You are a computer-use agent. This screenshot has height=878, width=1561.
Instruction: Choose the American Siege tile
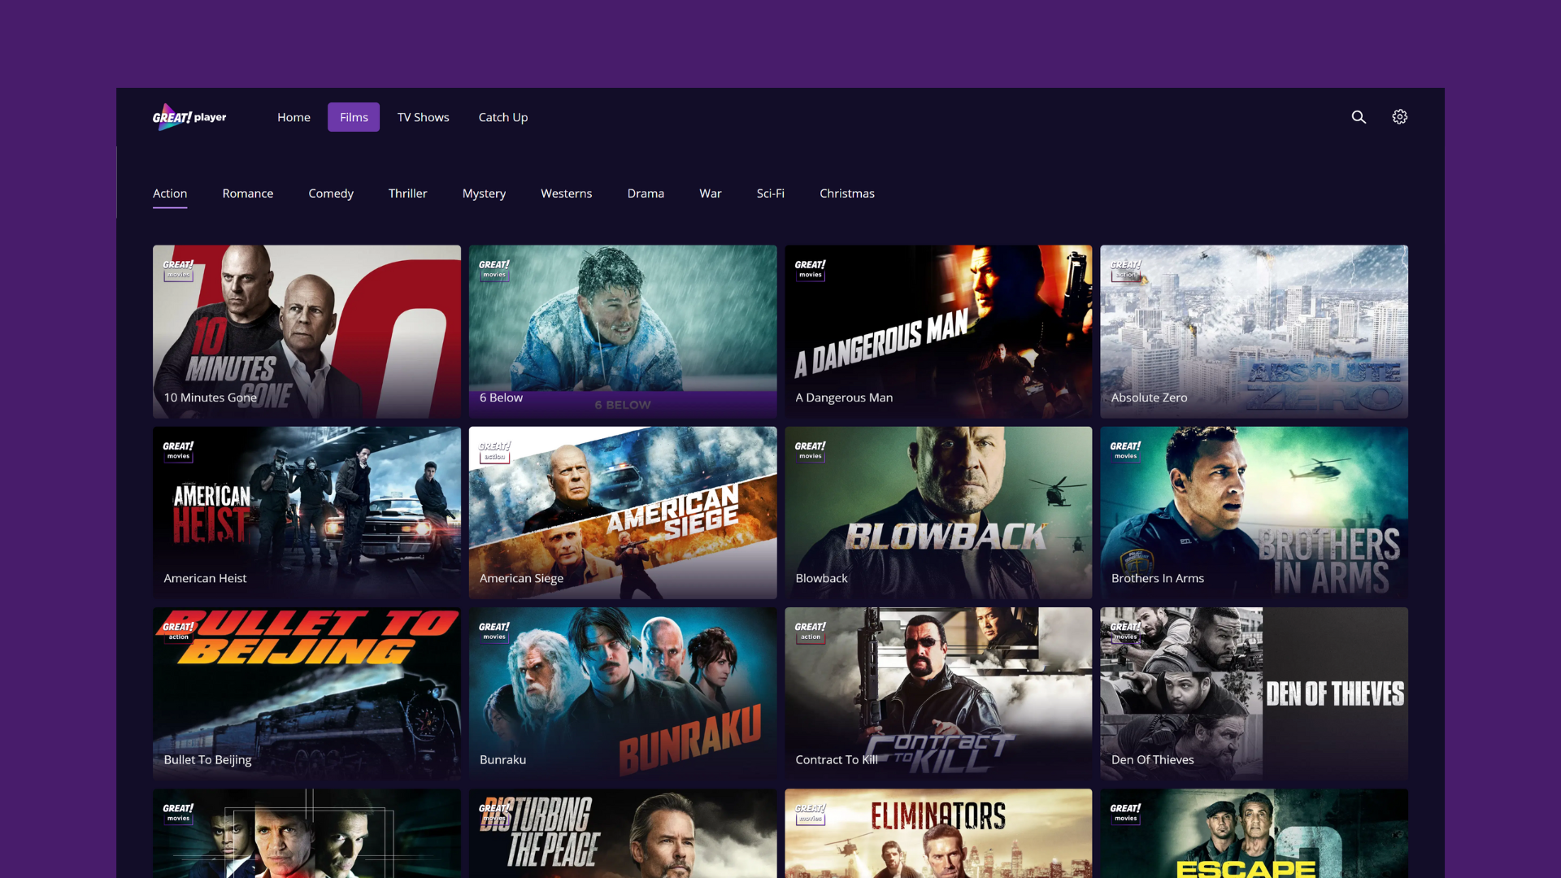(x=623, y=513)
